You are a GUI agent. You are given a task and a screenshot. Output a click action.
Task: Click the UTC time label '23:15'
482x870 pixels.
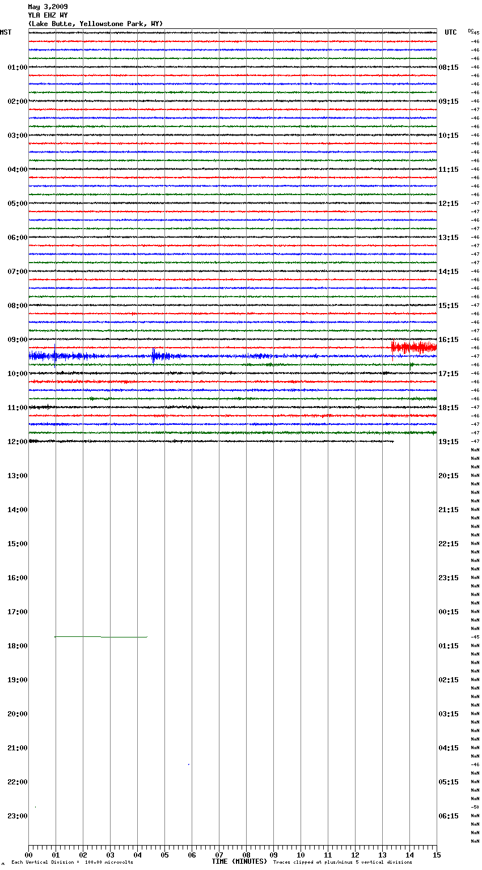449,578
